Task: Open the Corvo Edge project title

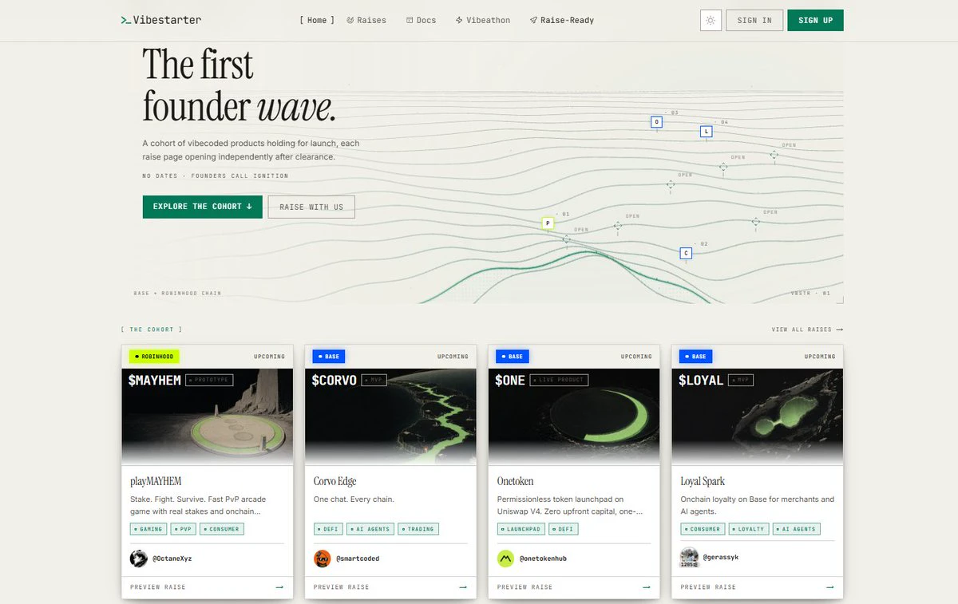Action: 335,482
